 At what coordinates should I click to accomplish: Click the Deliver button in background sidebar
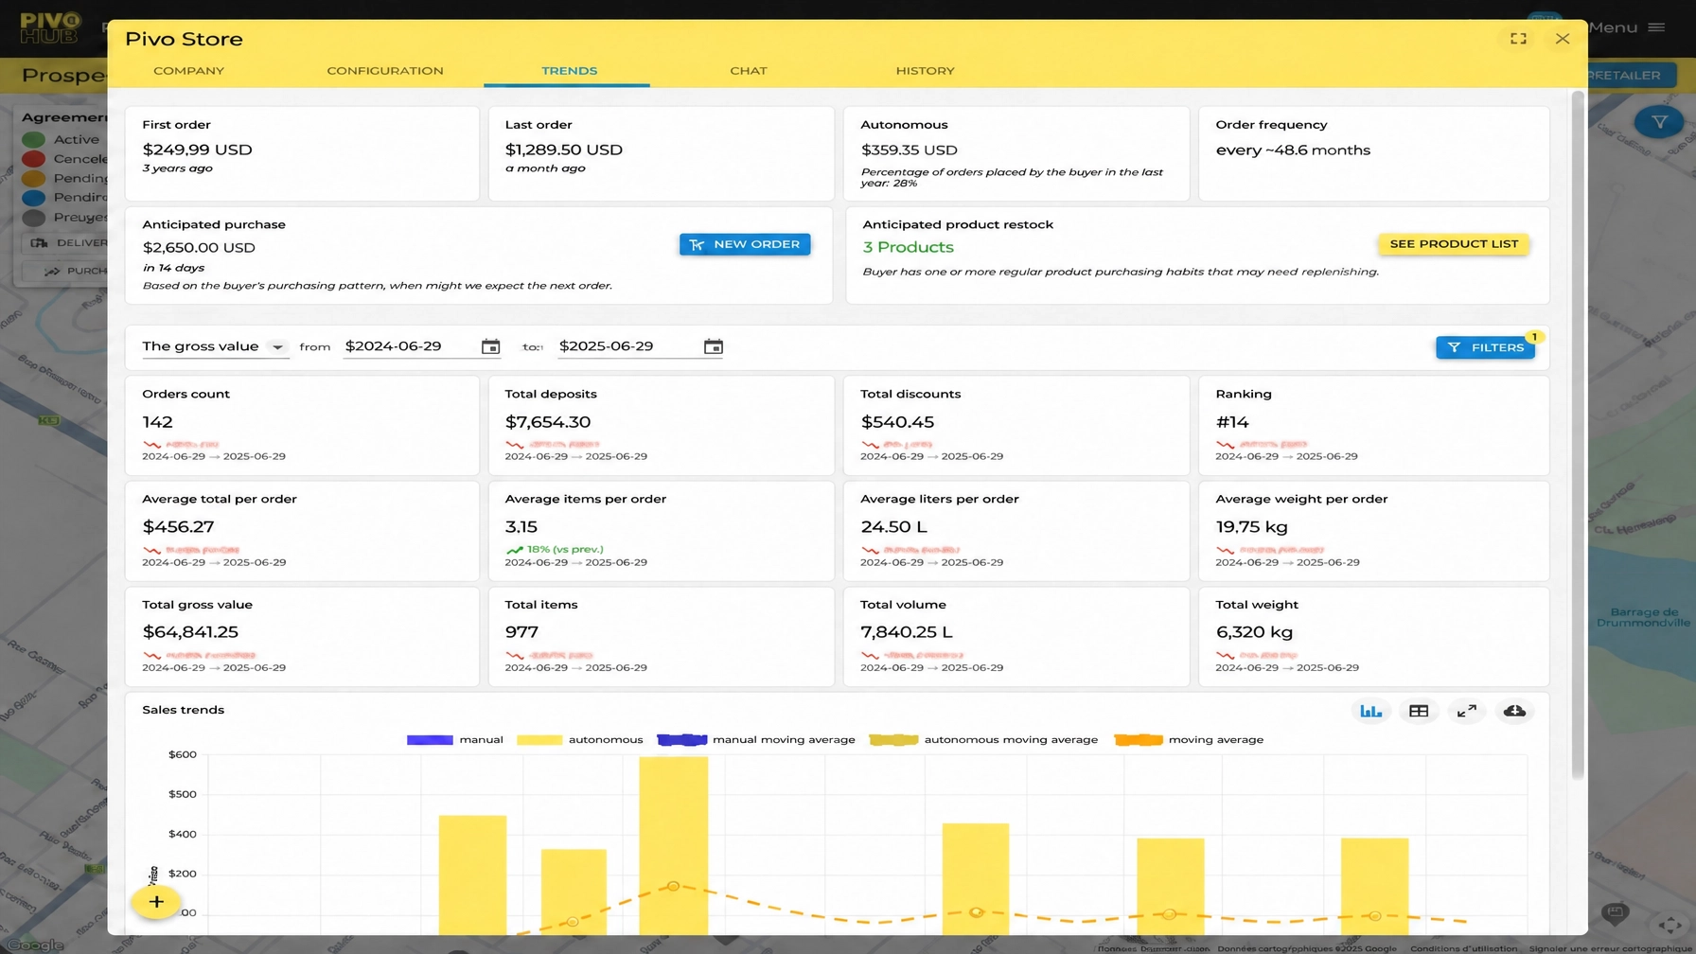pos(66,243)
